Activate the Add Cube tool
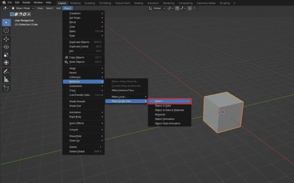The width and height of the screenshot is (294, 183). pos(6,88)
